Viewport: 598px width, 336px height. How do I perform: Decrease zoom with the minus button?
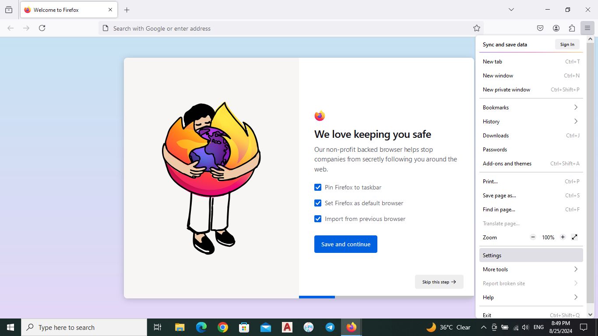coord(533,237)
